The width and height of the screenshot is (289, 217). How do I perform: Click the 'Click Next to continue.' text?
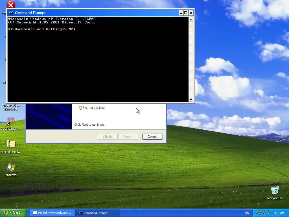[89, 125]
